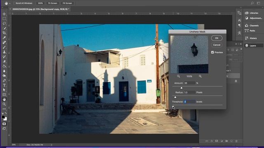Select the History Brush tool
Image resolution: width=264 pixels, height=148 pixels.
coord(4,57)
